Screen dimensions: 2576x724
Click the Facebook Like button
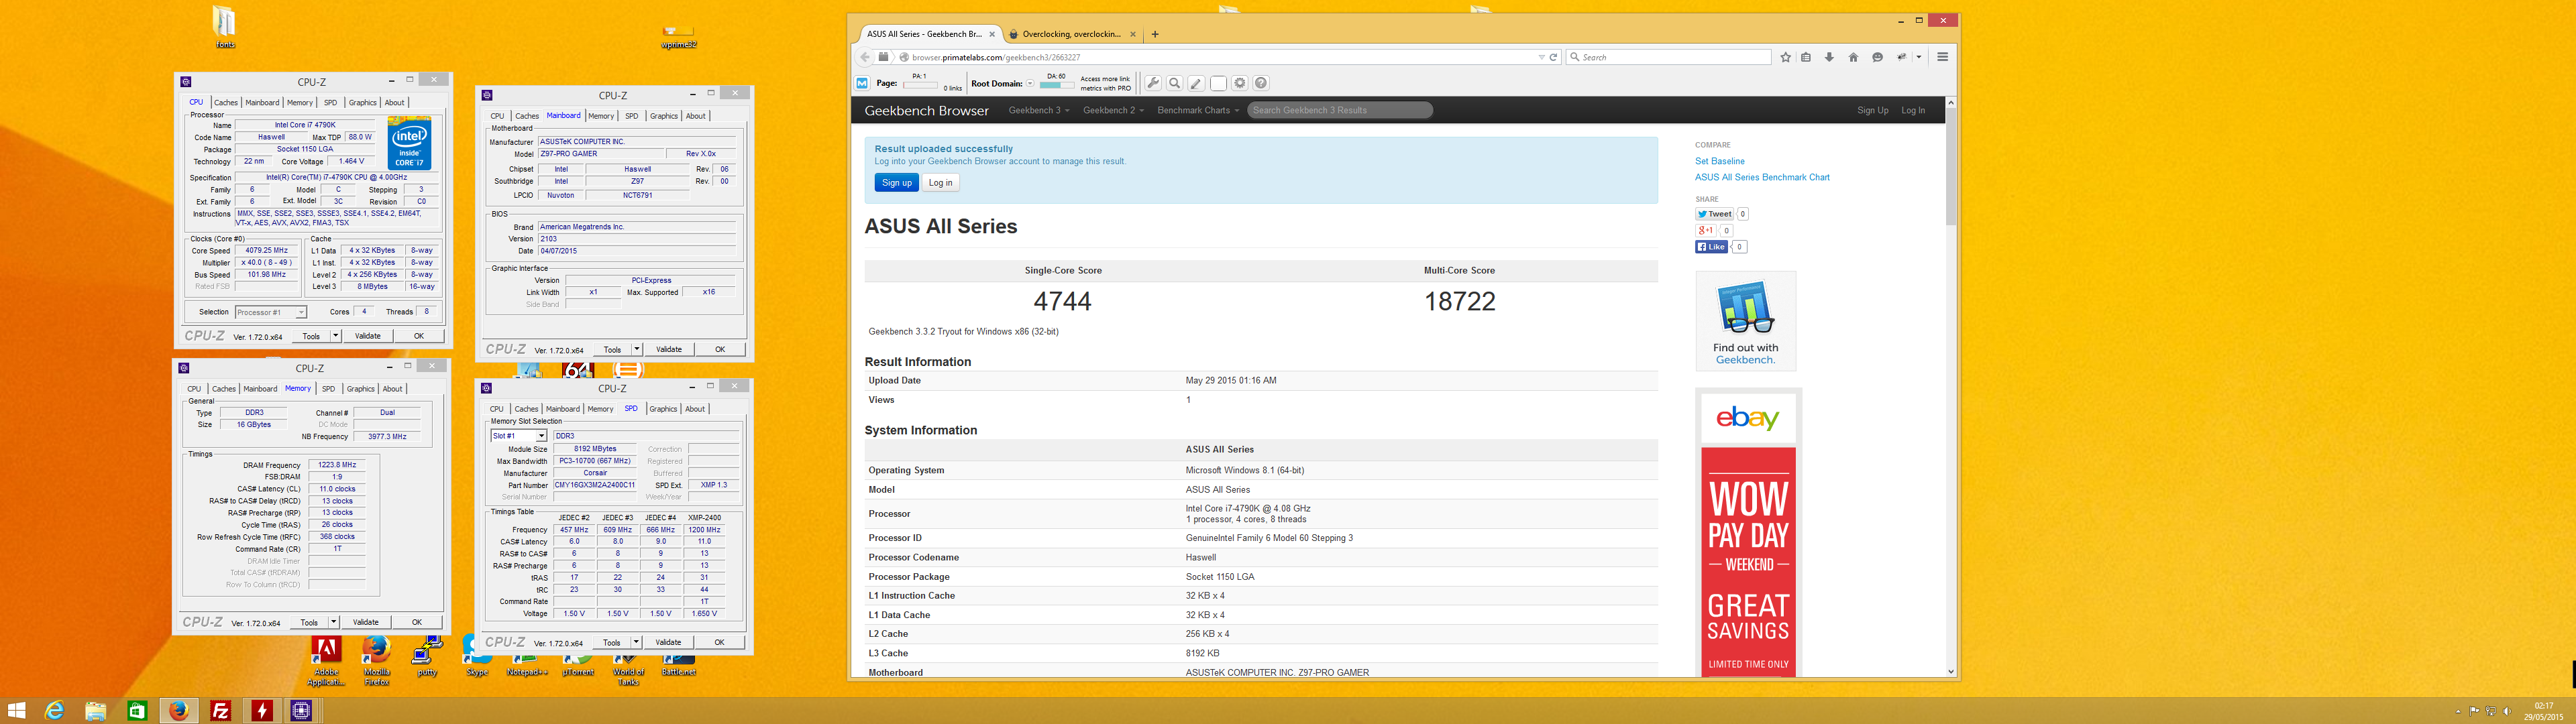(x=1711, y=247)
